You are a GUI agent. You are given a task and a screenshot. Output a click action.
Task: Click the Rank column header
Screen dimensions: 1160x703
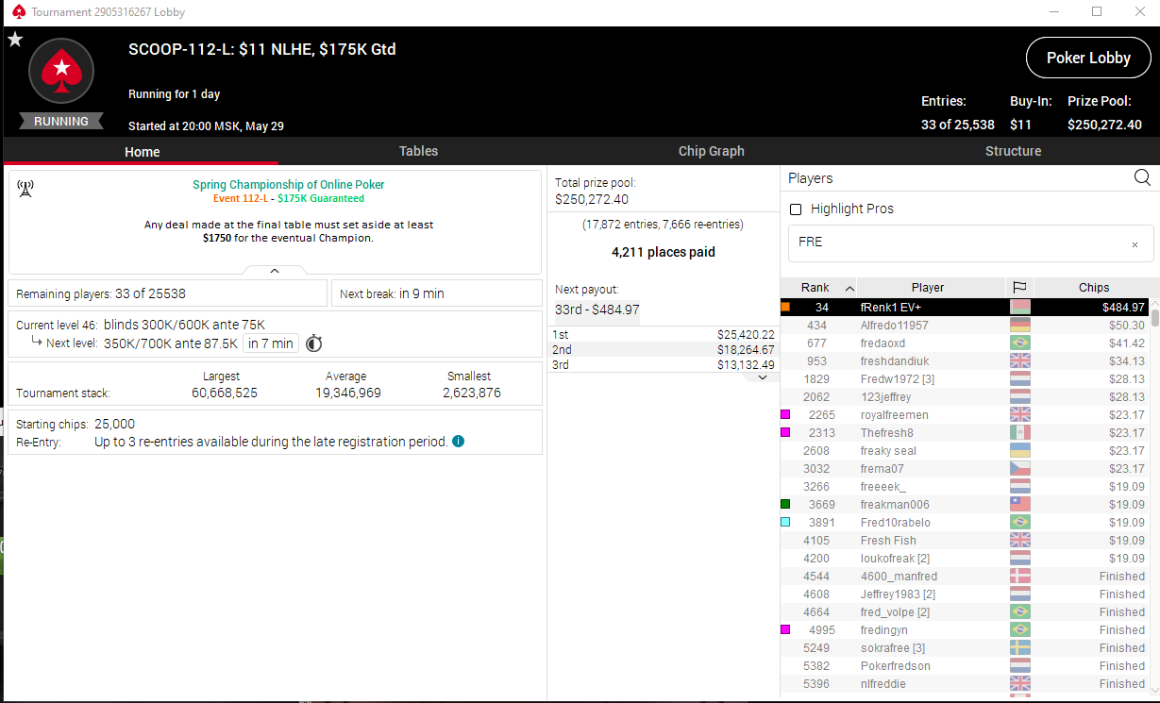[x=815, y=288]
